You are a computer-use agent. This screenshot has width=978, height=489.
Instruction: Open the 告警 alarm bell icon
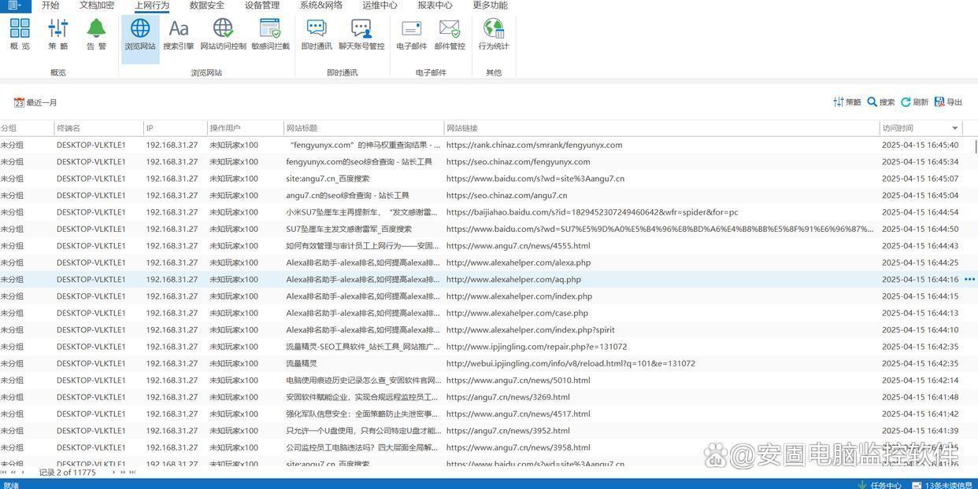(x=96, y=34)
